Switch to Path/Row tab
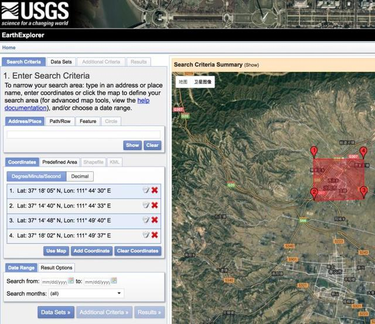 [60, 121]
